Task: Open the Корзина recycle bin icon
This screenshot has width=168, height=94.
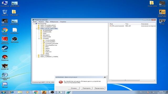Action: tap(5, 13)
